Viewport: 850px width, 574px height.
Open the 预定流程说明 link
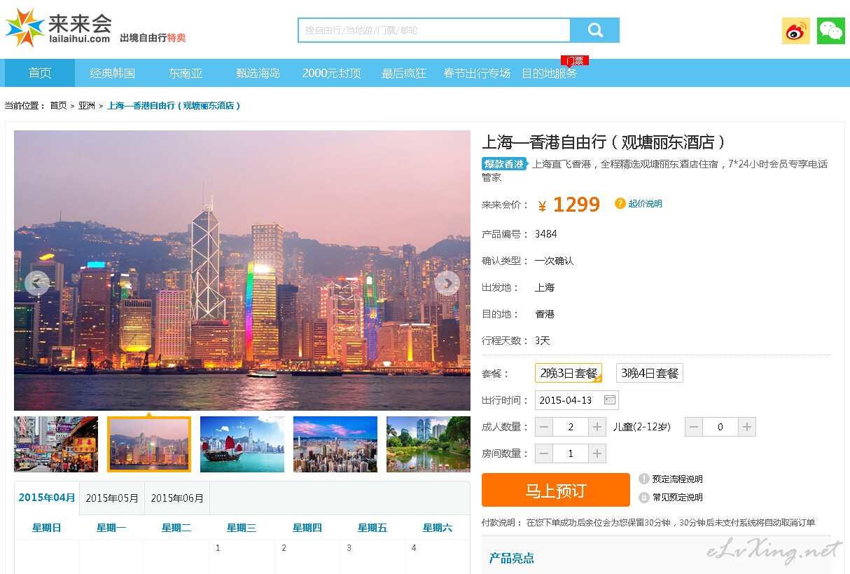(x=676, y=479)
